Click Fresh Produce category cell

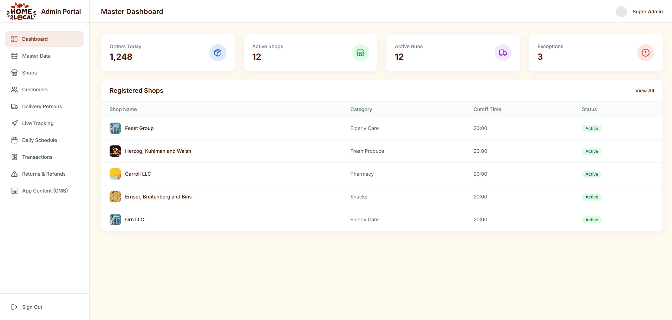click(x=367, y=151)
